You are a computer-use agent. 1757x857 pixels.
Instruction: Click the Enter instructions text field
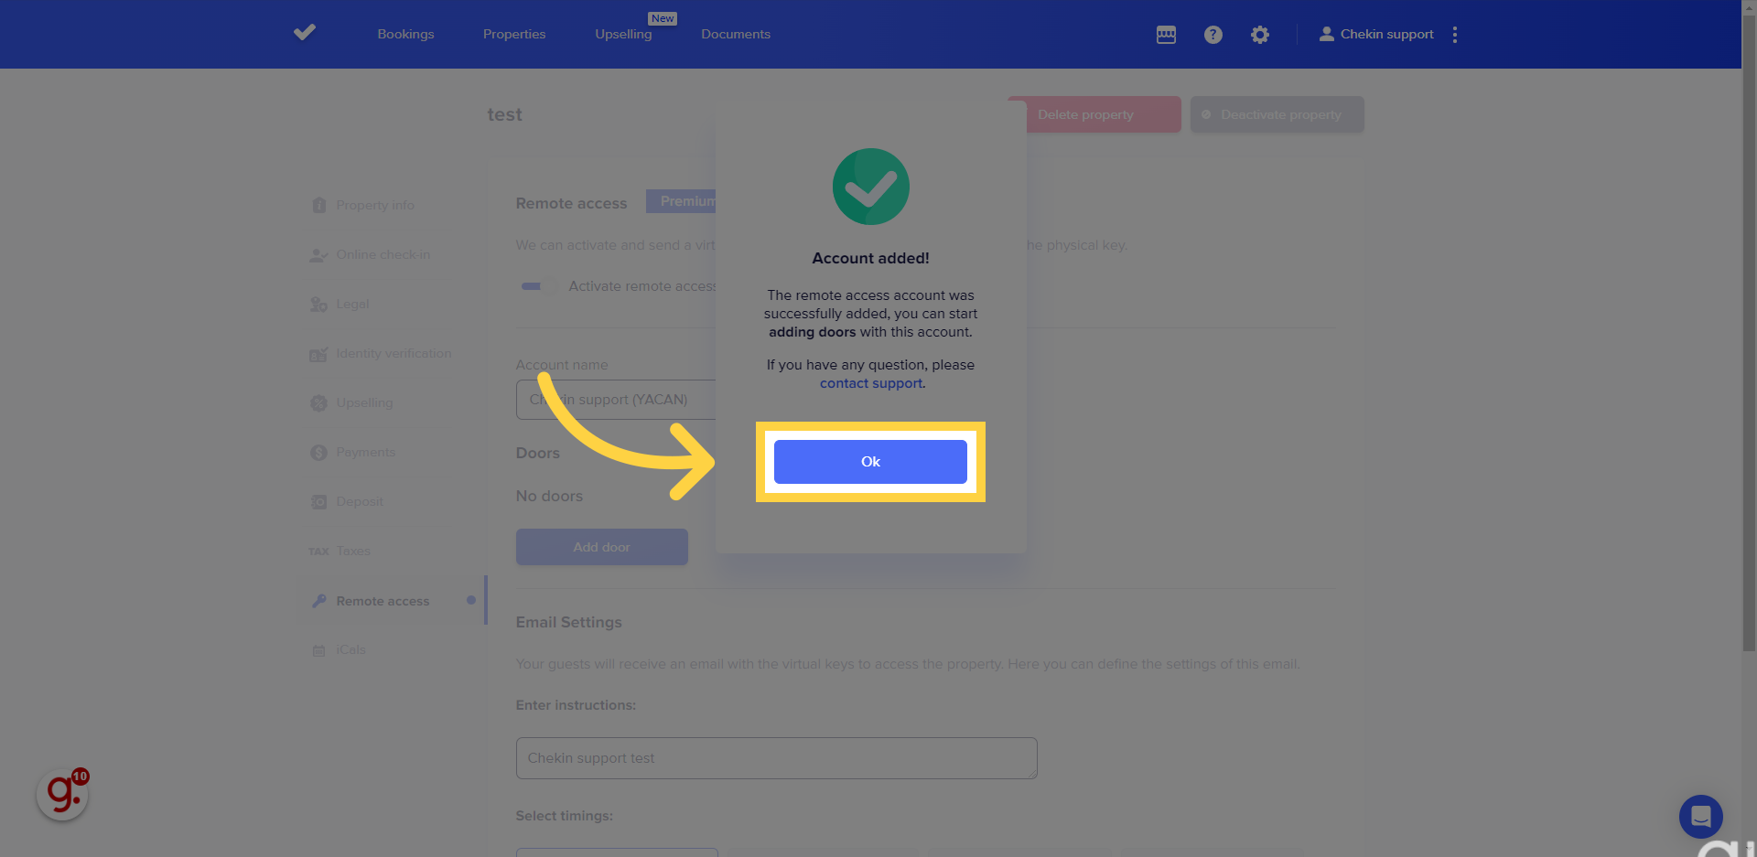776,758
